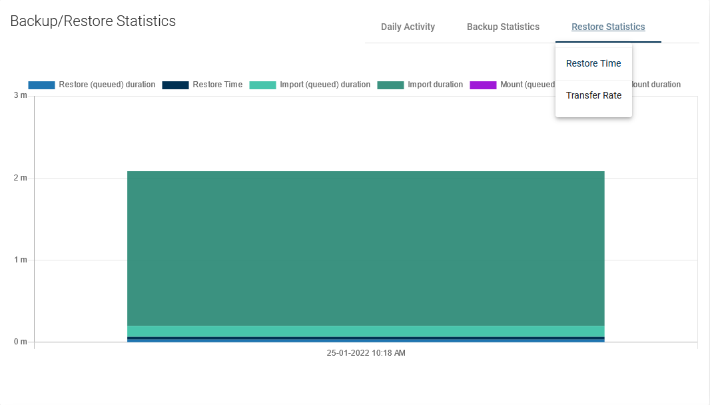Click the Backup/Restore Statistics heading

point(93,21)
